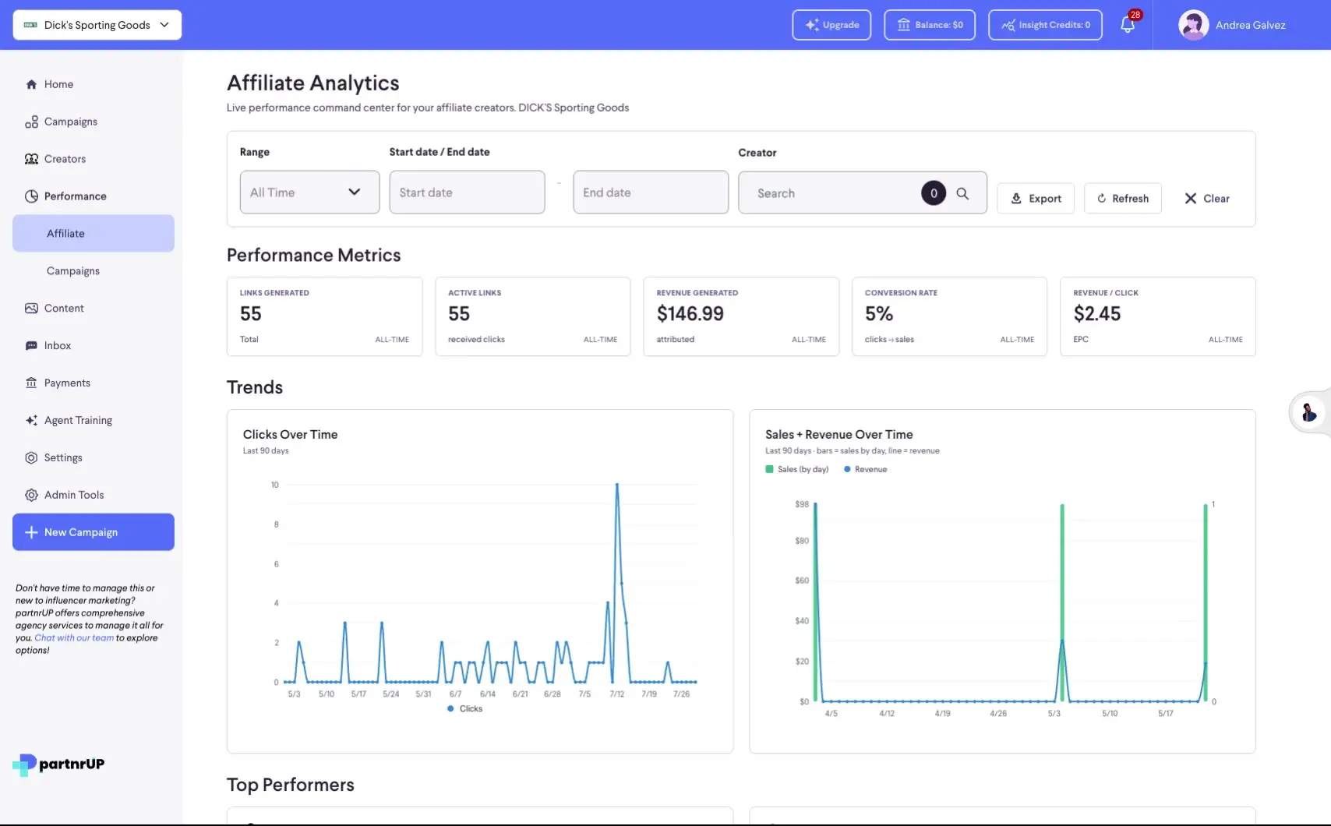Click Dick's Sporting Goods brand logo icon
1331x826 pixels.
coord(30,25)
